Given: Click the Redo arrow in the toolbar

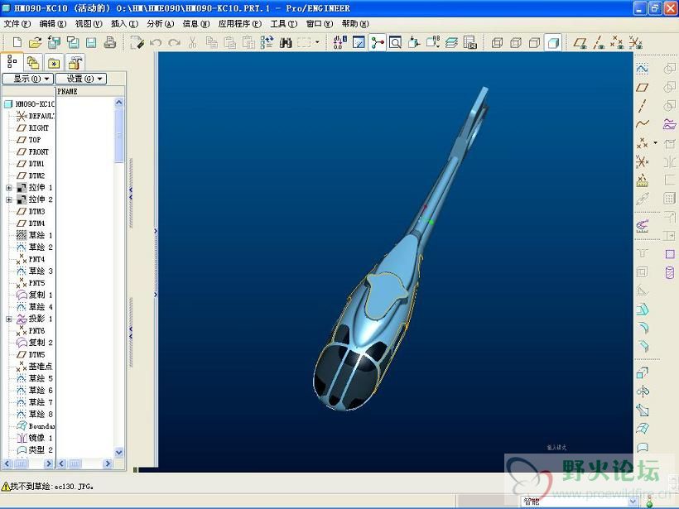Looking at the screenshot, I should click(174, 42).
